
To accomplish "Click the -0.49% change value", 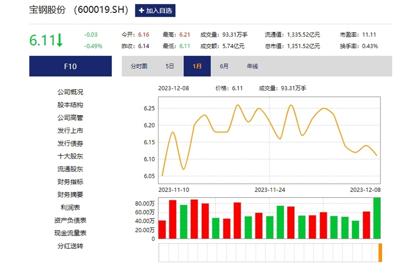I will coord(93,46).
